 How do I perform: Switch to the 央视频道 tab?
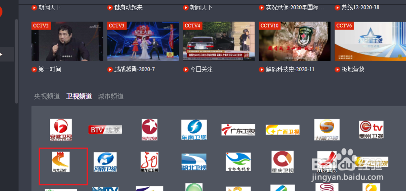pyautogui.click(x=47, y=96)
